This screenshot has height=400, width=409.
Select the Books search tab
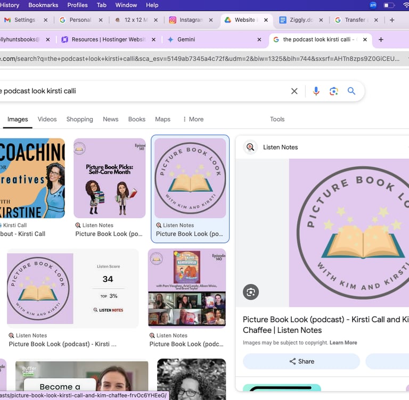coord(137,119)
